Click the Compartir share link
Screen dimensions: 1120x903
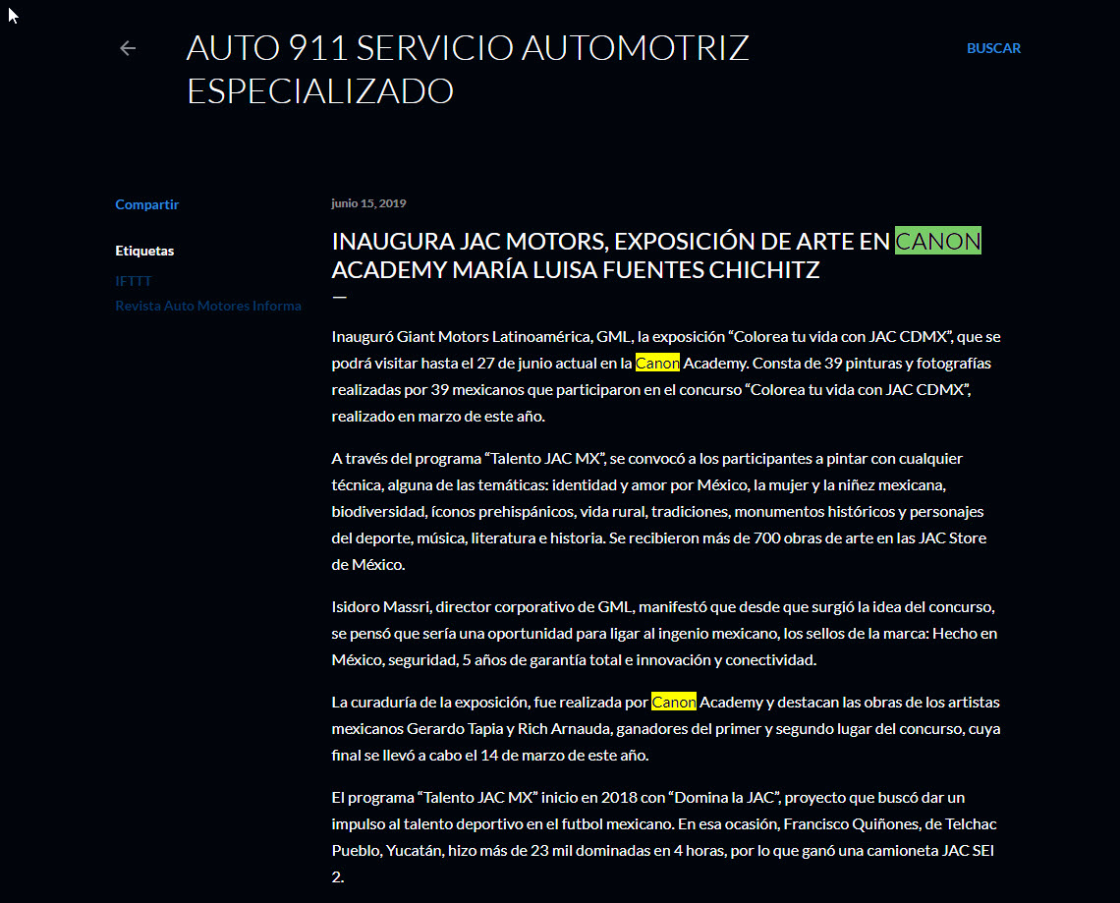coord(147,204)
